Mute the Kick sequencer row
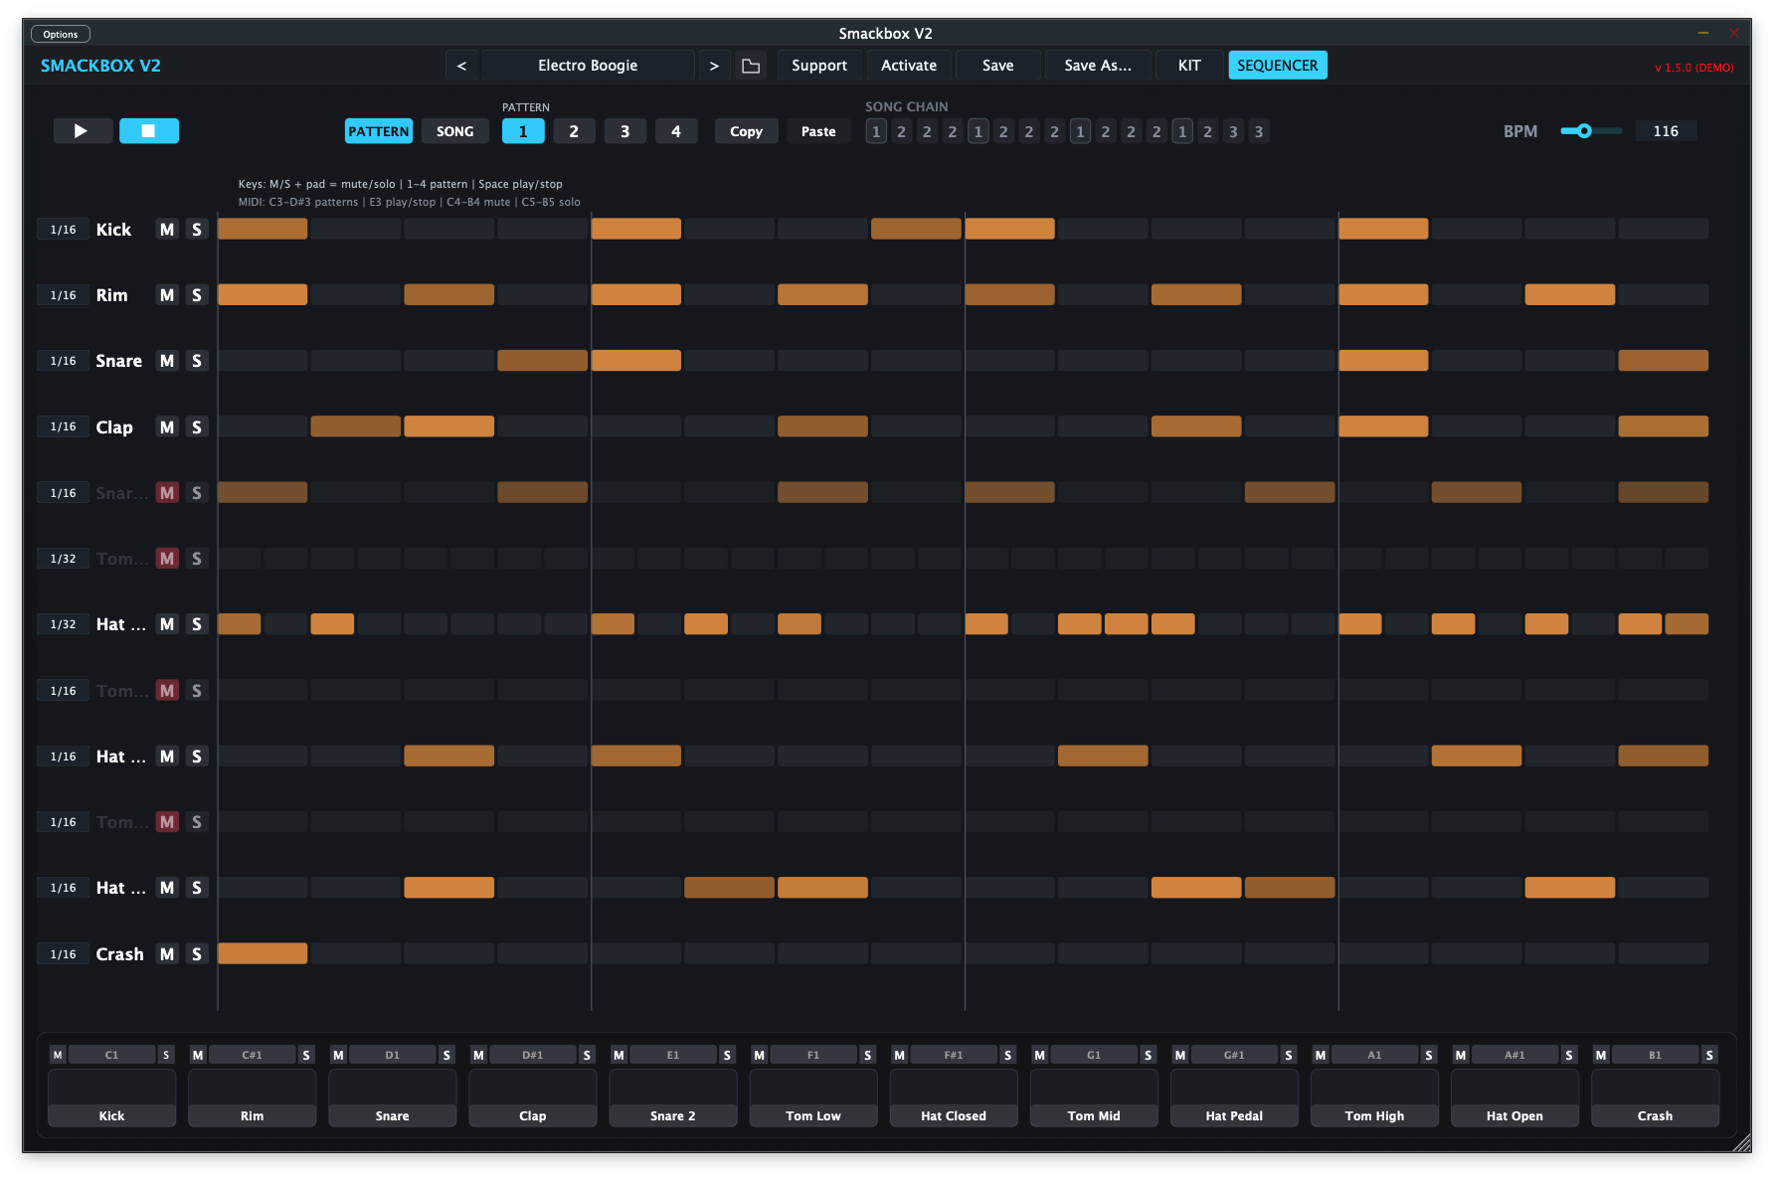Screen dimensions: 1774x1179 click(x=167, y=230)
